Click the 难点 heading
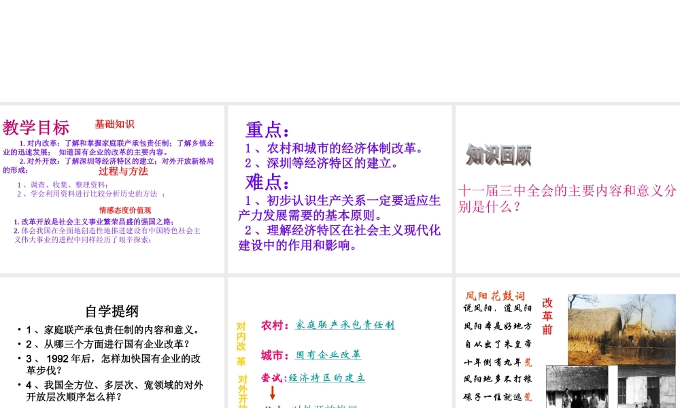The image size is (680, 408). pyautogui.click(x=267, y=182)
